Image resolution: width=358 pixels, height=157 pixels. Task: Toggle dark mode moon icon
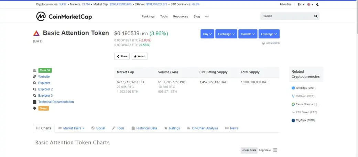317,4
